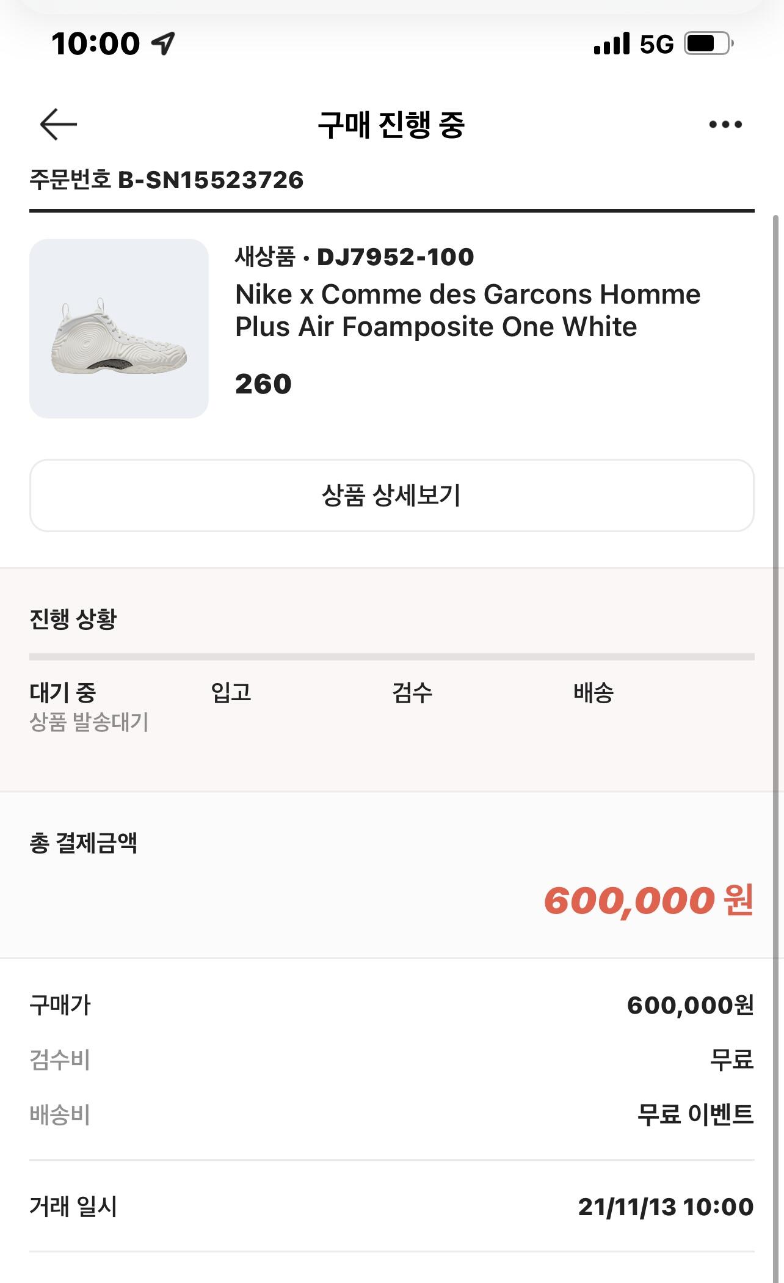Tap the product name Nike x Comme des Garcons
The width and height of the screenshot is (784, 1283).
[468, 310]
